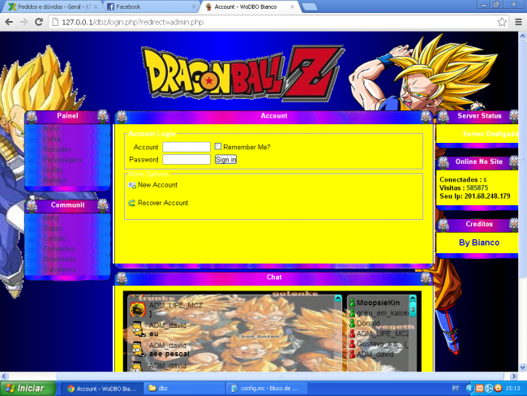527x396 pixels.
Task: Click the Account input field
Action: 186,147
